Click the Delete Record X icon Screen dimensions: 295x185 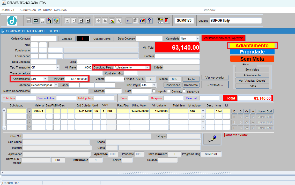coord(105,20)
